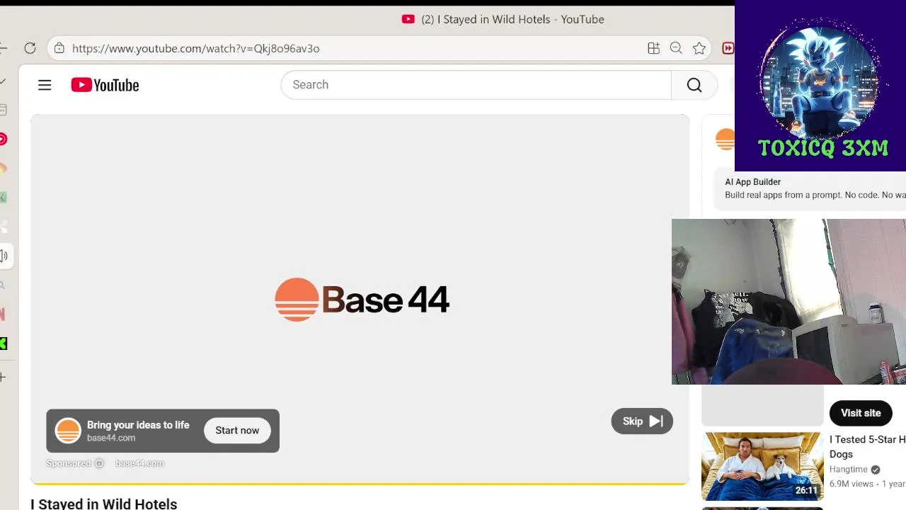Click Bring your ideas to life text
This screenshot has height=510, width=906.
point(138,425)
